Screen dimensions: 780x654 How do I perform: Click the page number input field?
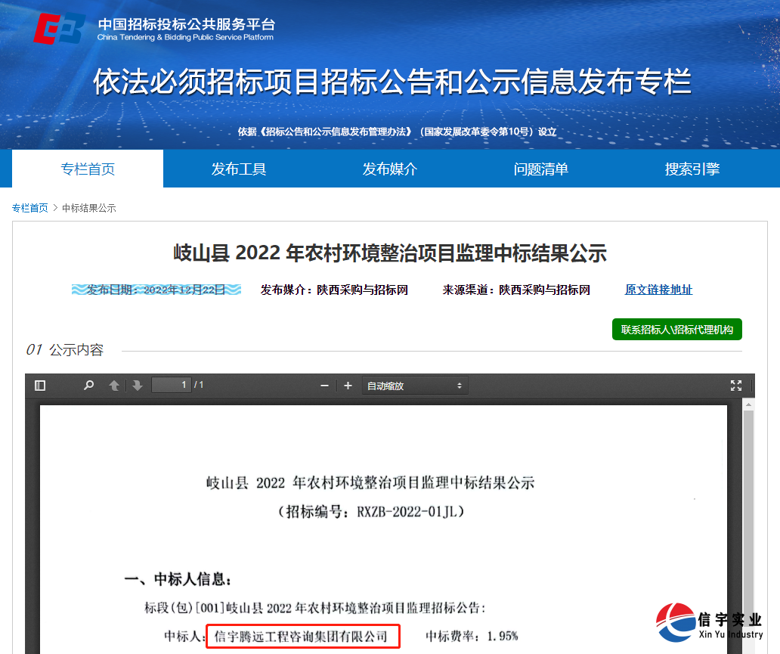pyautogui.click(x=172, y=385)
